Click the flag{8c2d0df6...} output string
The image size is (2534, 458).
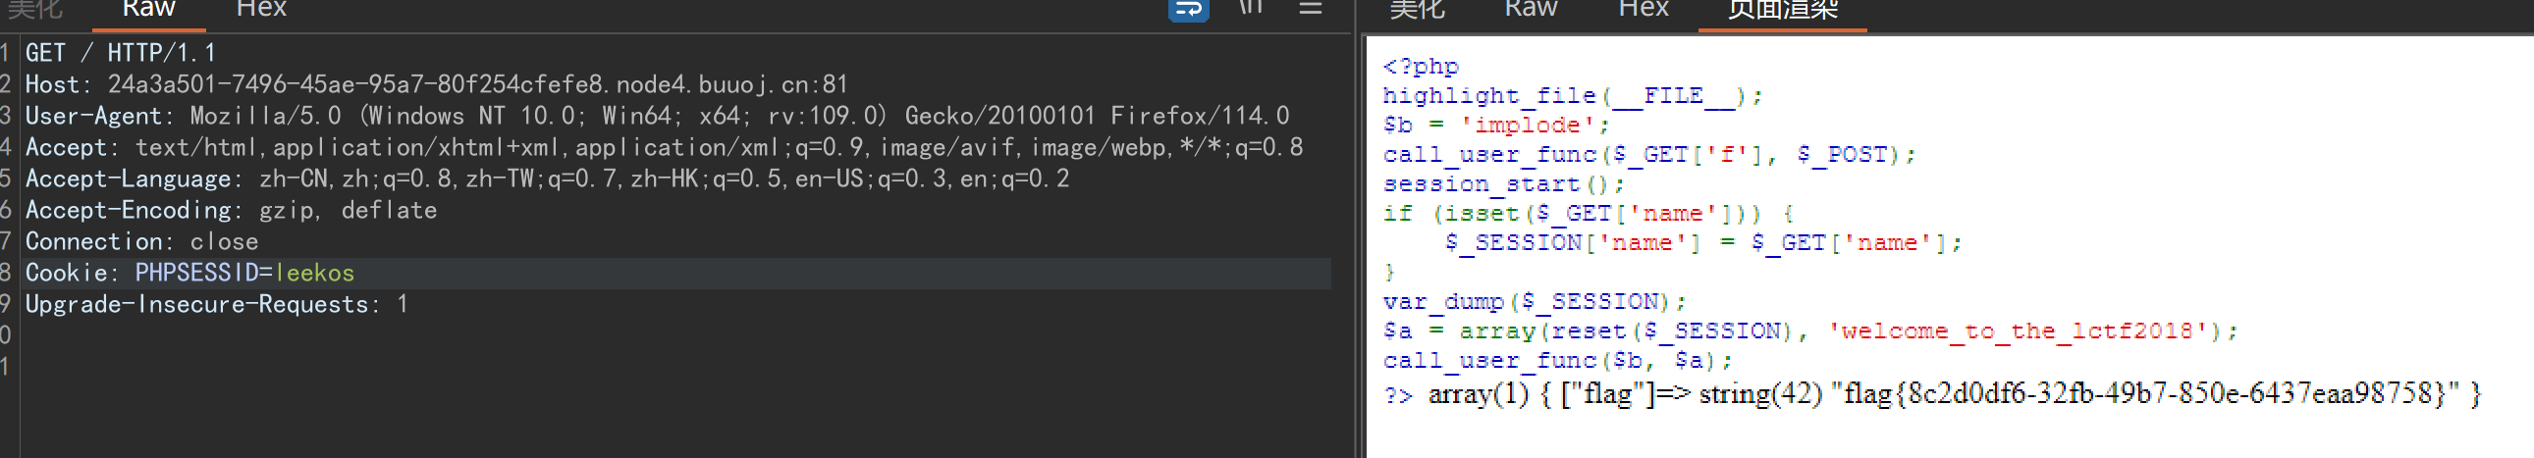(2145, 394)
